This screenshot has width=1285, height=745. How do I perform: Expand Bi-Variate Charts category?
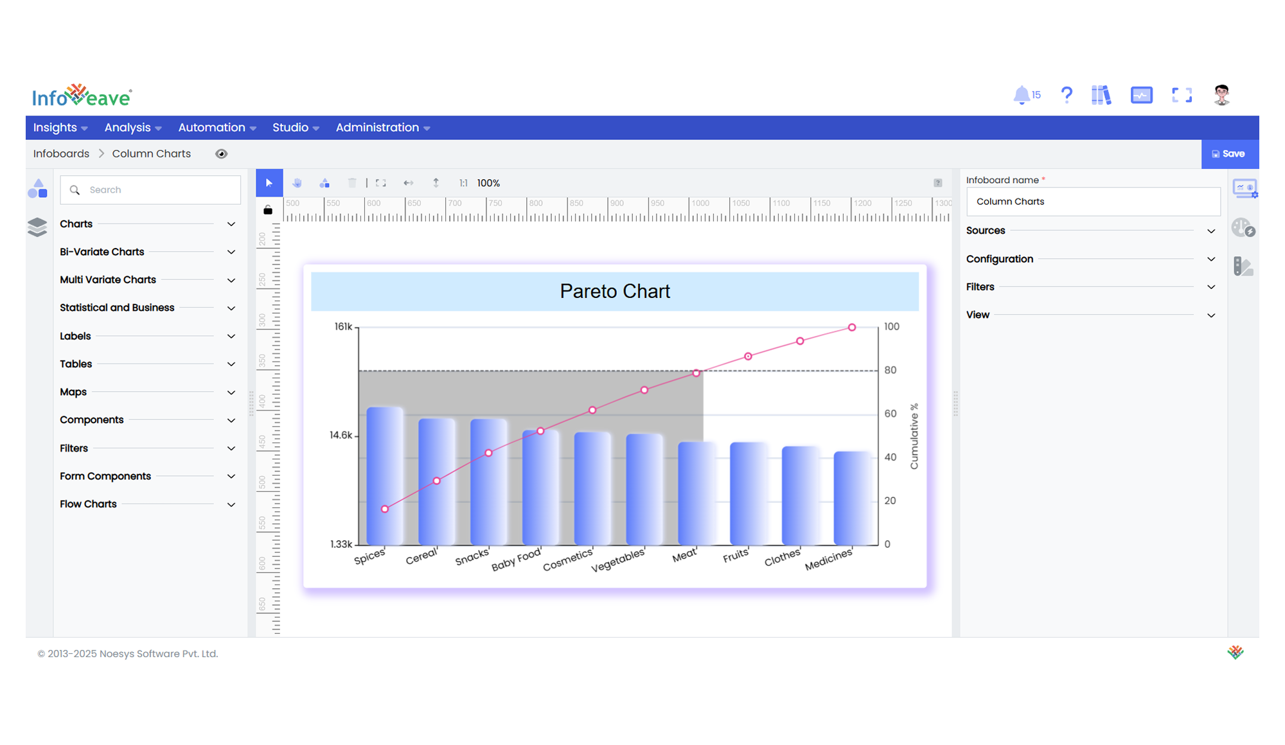148,252
